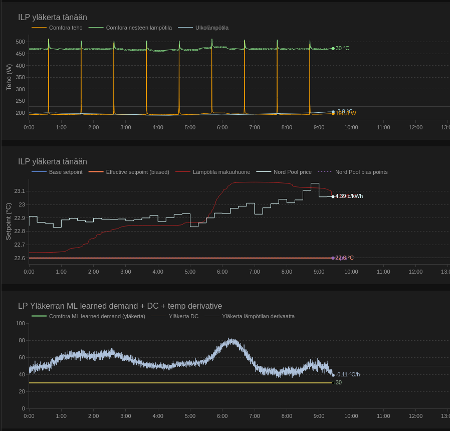The width and height of the screenshot is (450, 431).
Task: Toggle the Ulkolämpötila legend item
Action: (211, 28)
